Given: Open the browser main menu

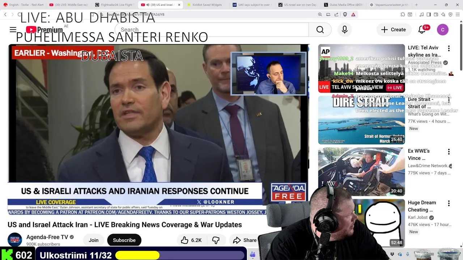Looking at the screenshot, I should (458, 14).
